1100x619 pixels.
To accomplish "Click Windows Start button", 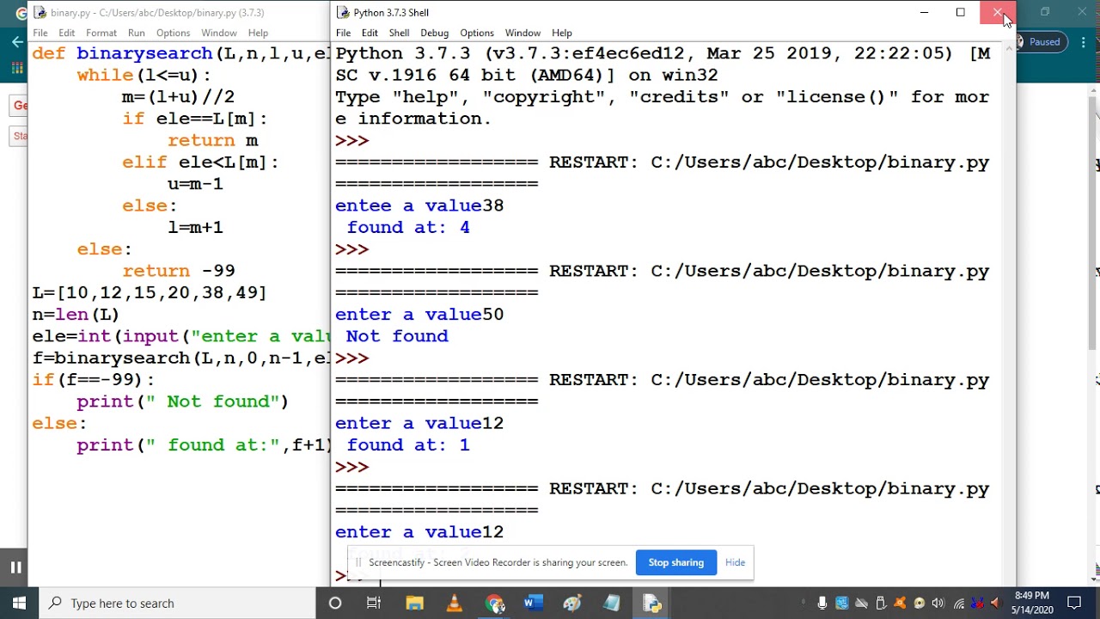I will (19, 603).
